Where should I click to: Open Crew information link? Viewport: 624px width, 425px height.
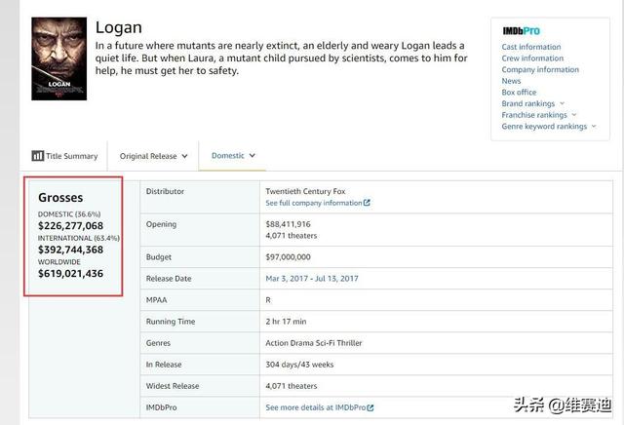coord(532,58)
